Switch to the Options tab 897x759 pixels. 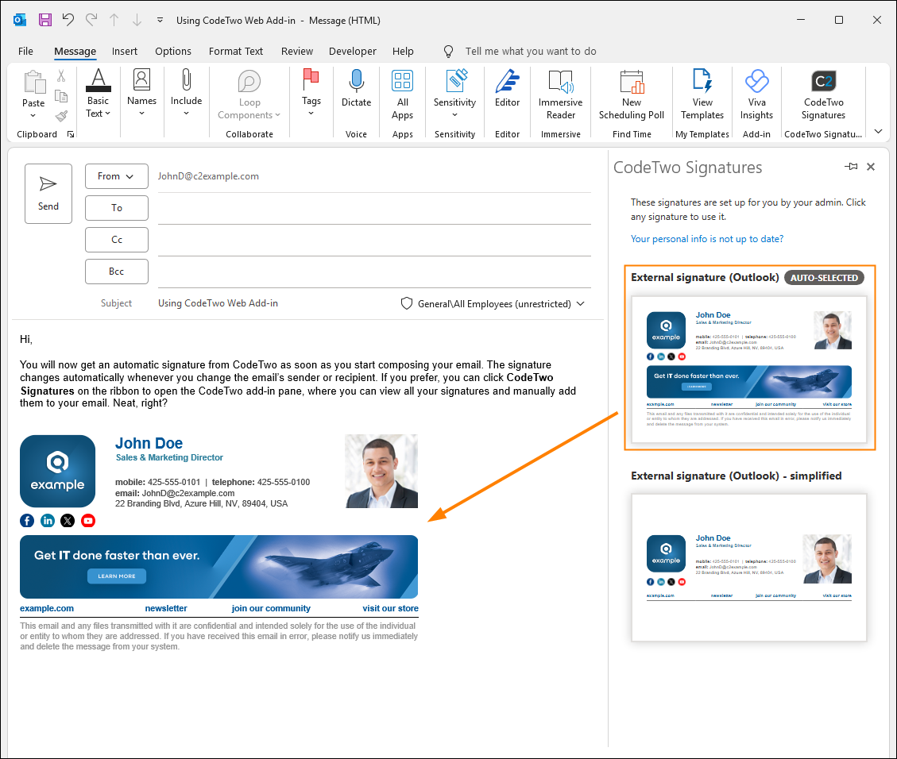[x=172, y=51]
